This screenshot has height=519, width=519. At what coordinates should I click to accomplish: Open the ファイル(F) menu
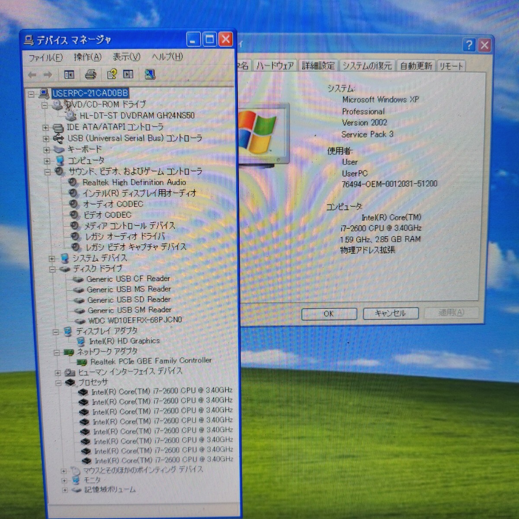click(45, 57)
